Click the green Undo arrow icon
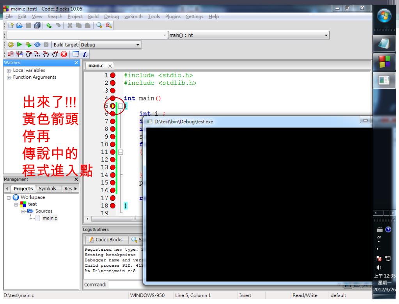This screenshot has height=304, width=399. tap(49, 25)
